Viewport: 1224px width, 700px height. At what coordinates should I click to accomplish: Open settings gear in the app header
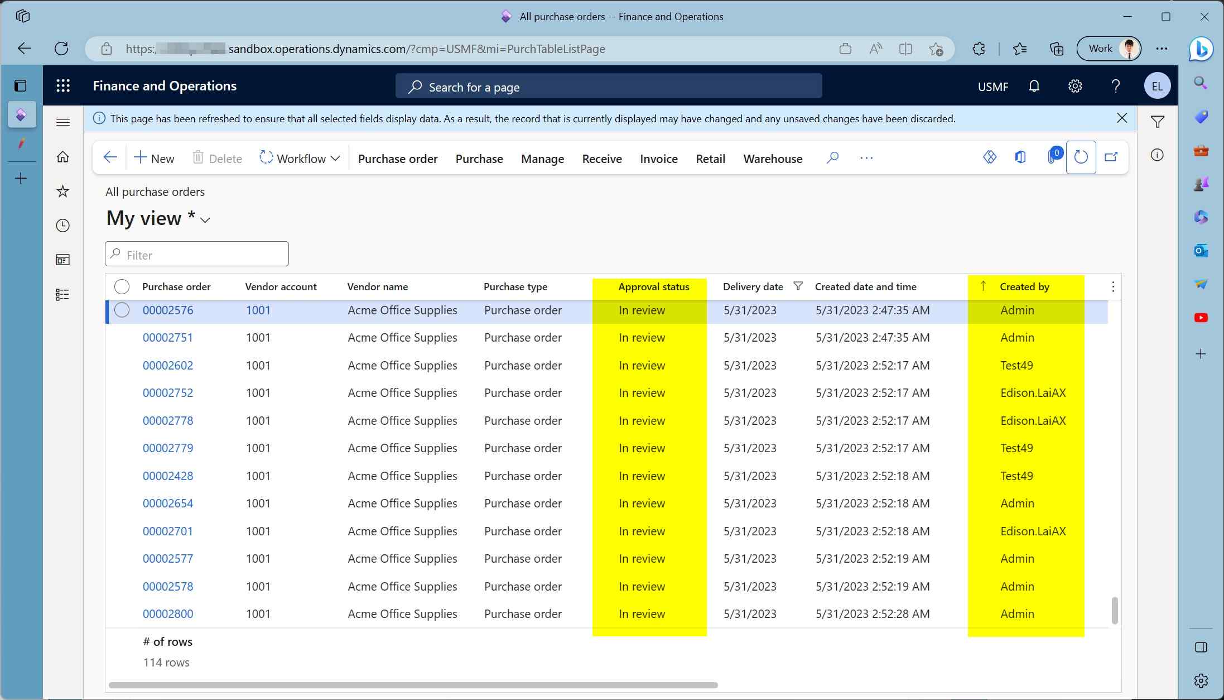click(1074, 86)
